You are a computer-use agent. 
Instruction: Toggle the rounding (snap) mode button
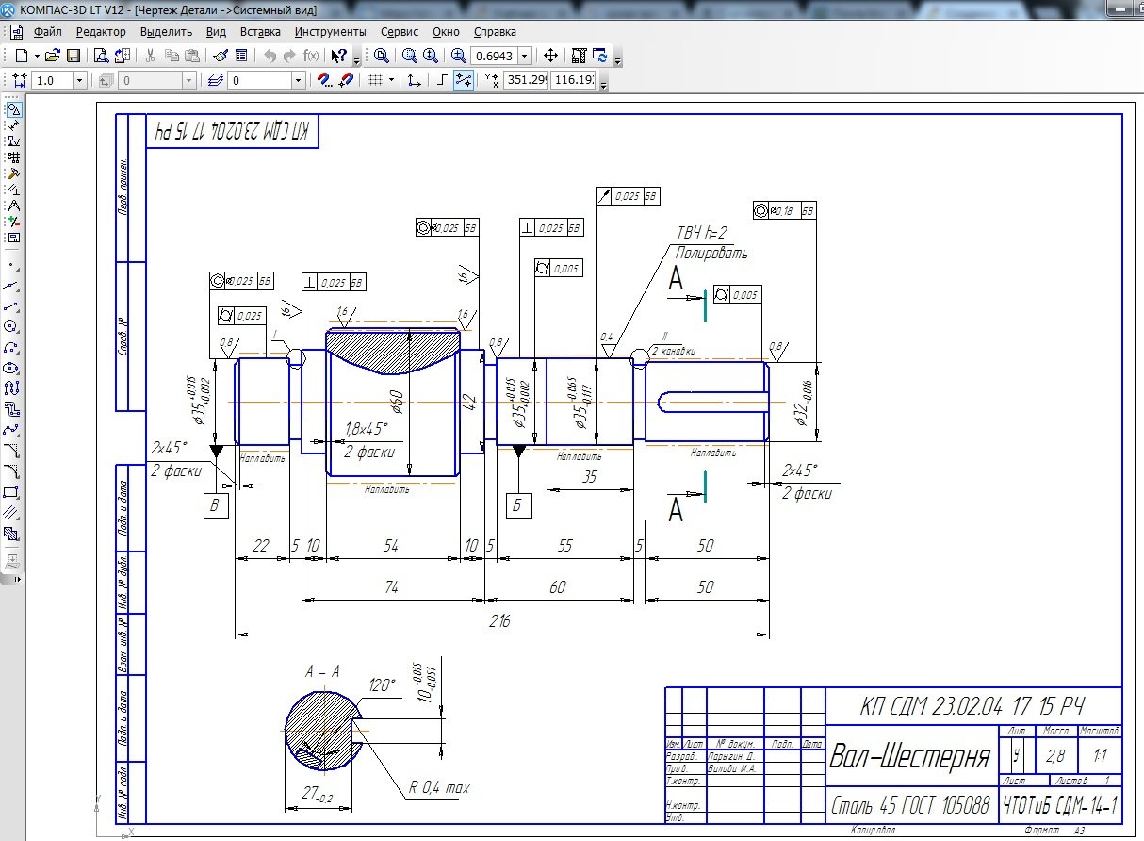click(x=463, y=81)
